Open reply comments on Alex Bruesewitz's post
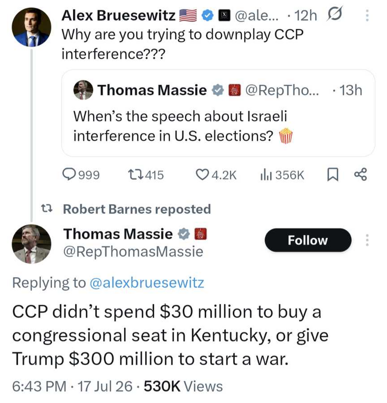The image size is (387, 403). tap(81, 175)
